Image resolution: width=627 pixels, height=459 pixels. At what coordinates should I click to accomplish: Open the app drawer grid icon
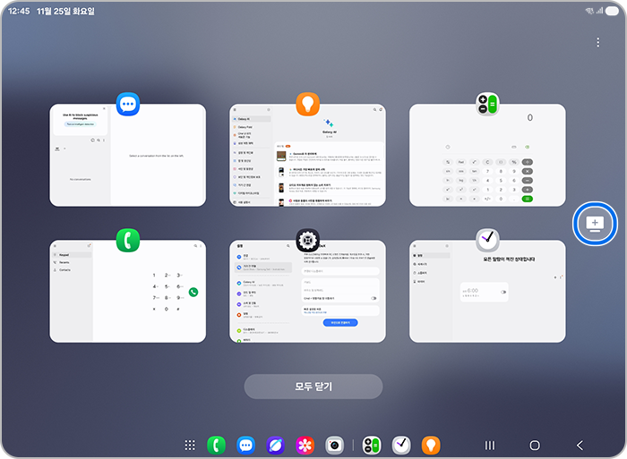(190, 445)
